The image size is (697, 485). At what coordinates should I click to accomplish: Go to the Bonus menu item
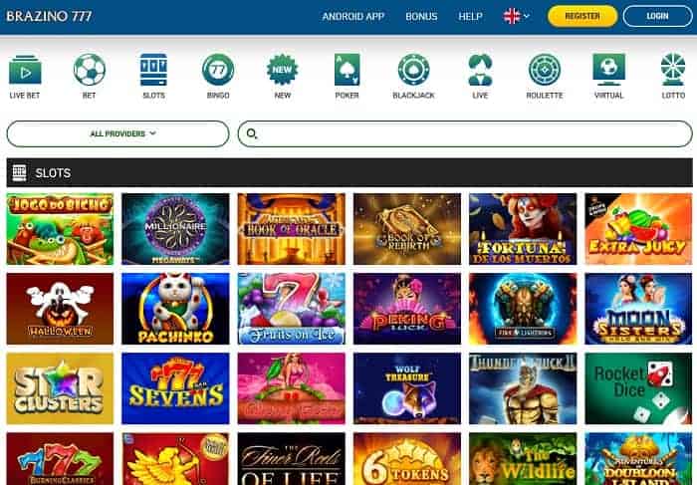coord(421,17)
